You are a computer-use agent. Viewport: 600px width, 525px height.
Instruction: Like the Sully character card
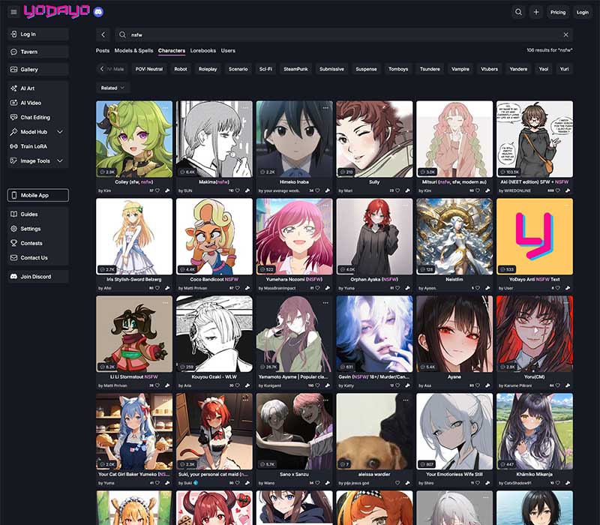(397, 190)
